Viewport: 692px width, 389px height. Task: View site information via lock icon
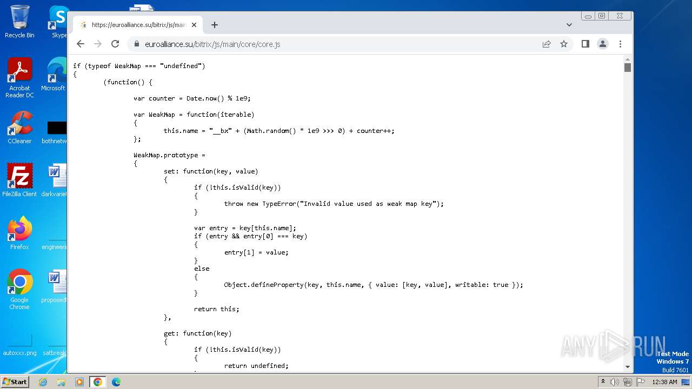[136, 44]
